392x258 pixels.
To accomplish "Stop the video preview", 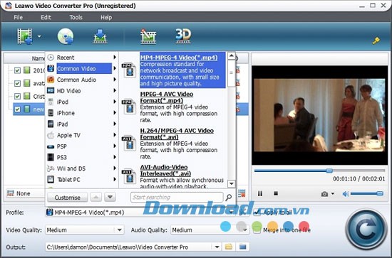I will coord(276,193).
